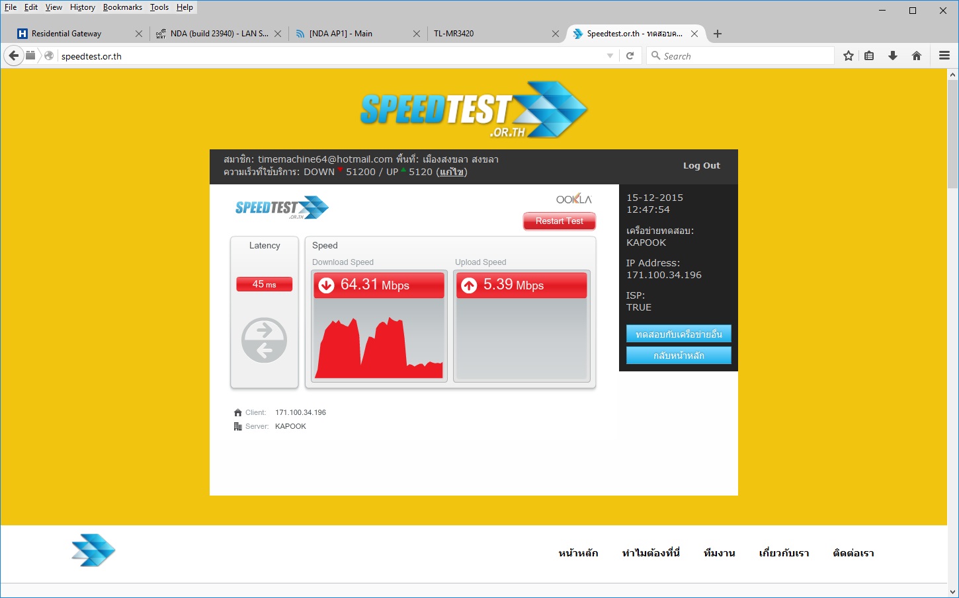Click the magnifier icon in Search box
Image resolution: width=959 pixels, height=598 pixels.
click(656, 56)
